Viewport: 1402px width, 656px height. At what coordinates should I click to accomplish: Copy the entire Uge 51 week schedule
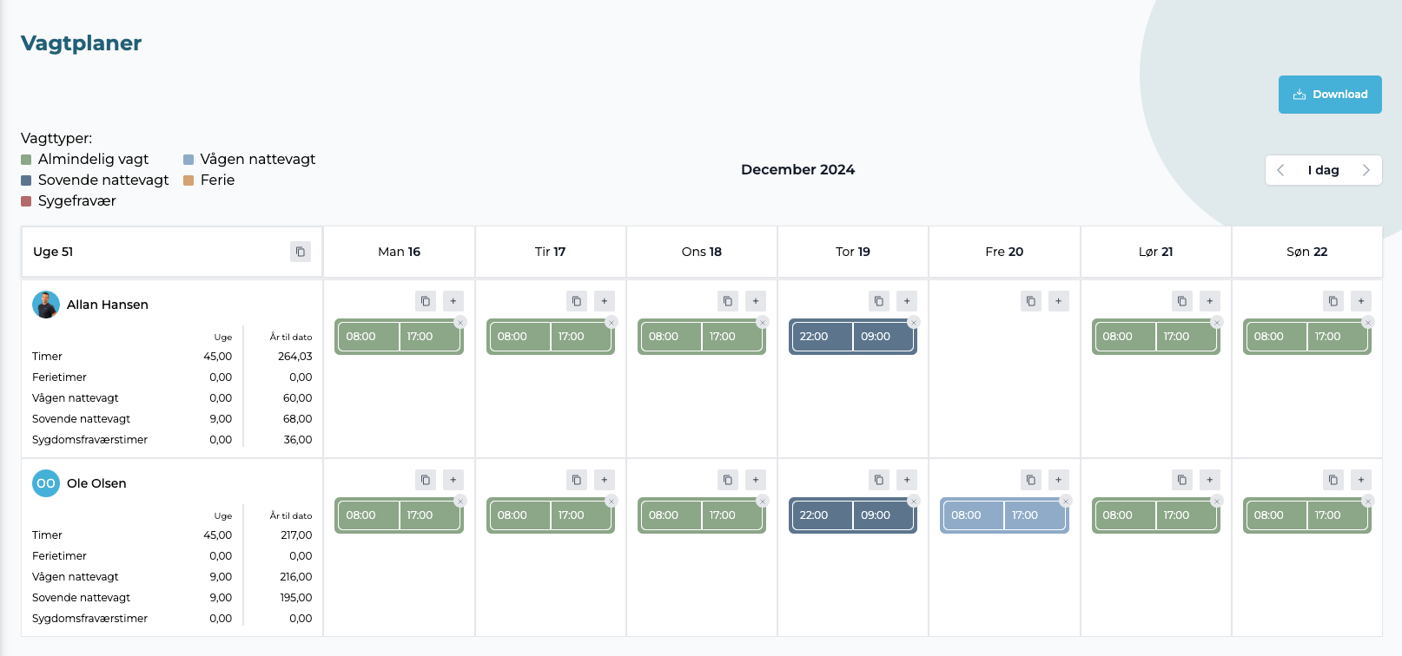pos(301,252)
